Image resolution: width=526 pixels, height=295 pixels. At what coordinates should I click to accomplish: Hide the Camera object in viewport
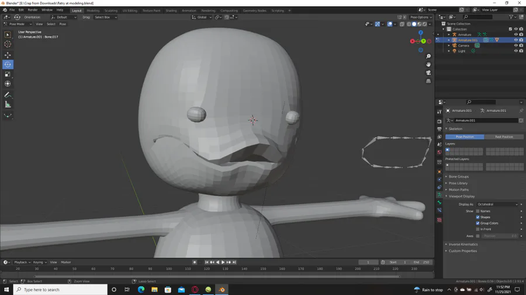click(516, 45)
